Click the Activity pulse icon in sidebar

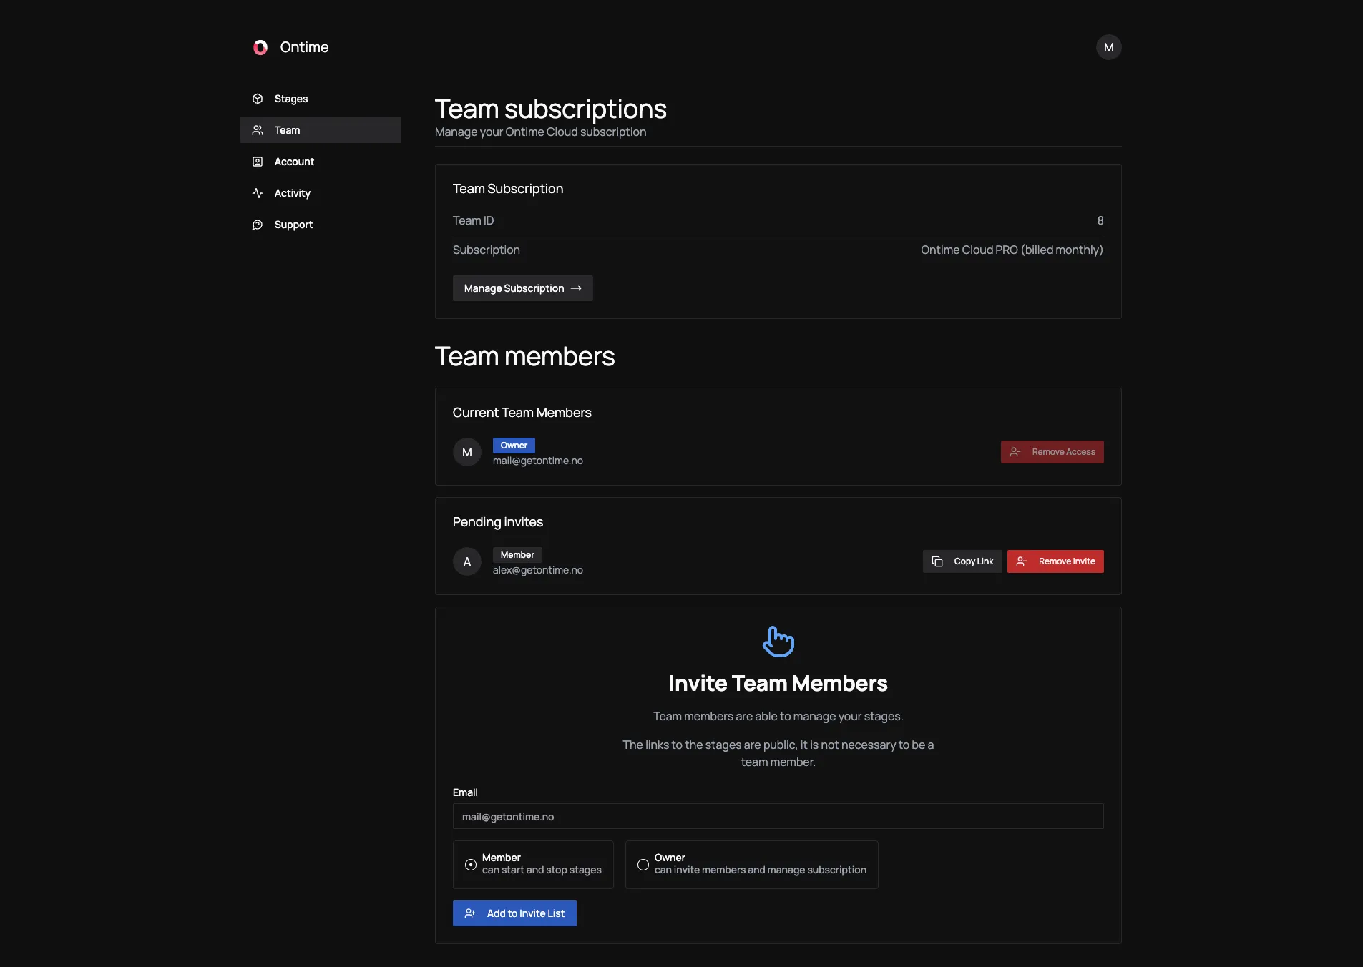pyautogui.click(x=258, y=193)
